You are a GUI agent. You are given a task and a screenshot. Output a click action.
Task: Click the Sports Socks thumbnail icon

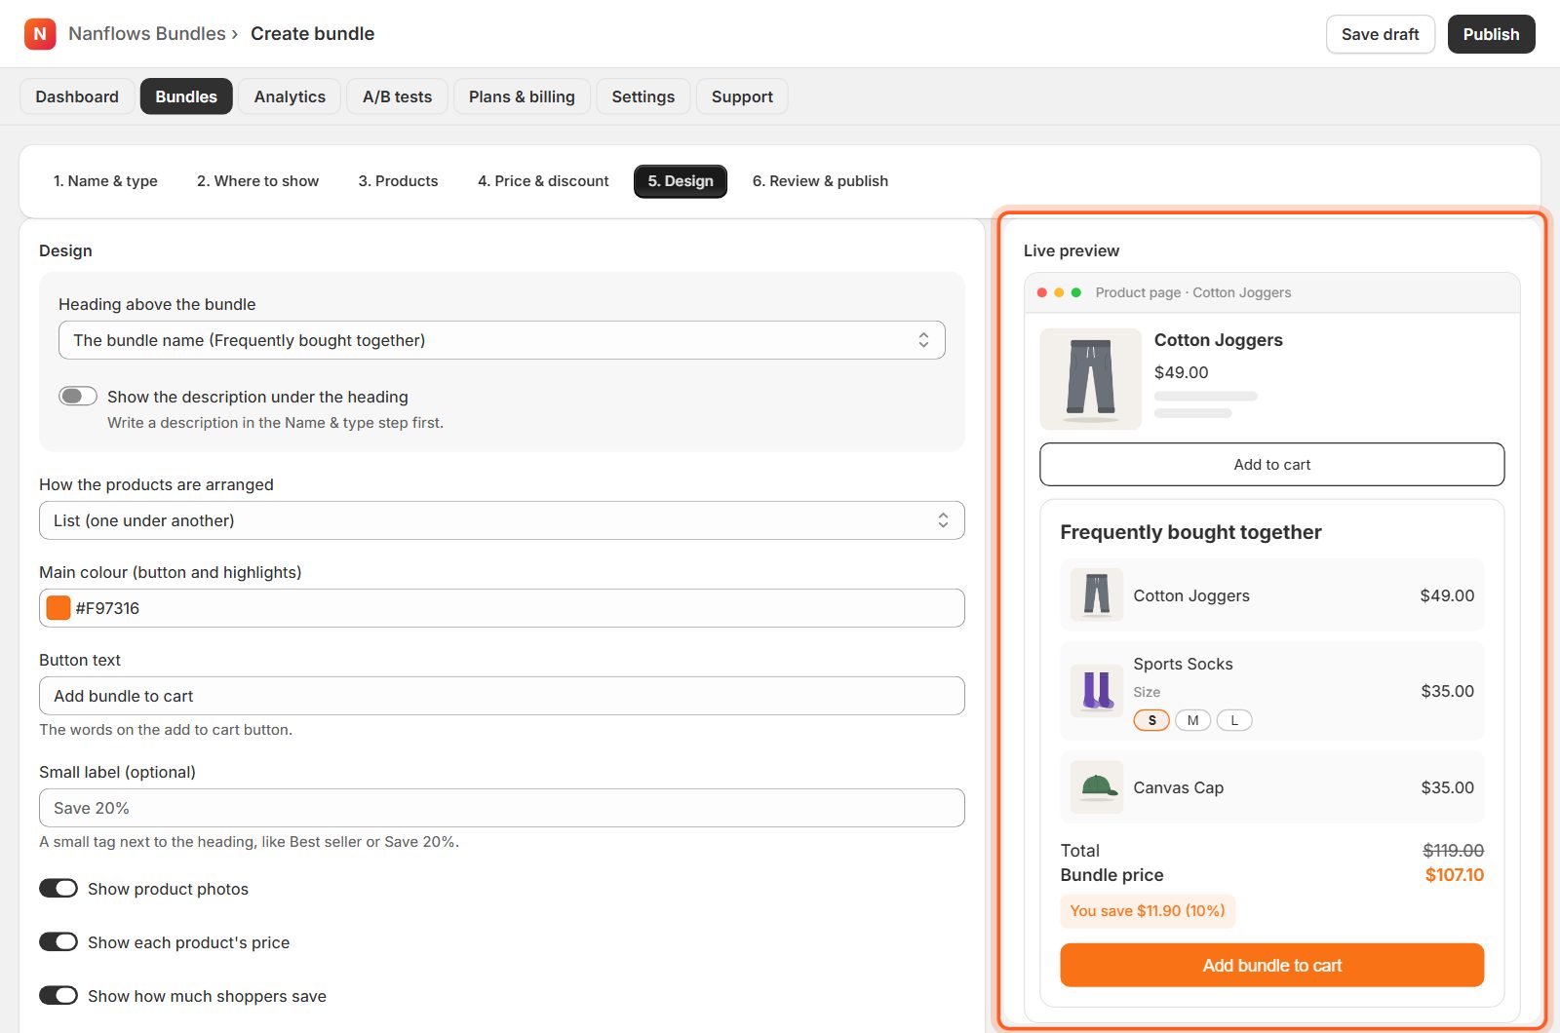click(x=1097, y=691)
